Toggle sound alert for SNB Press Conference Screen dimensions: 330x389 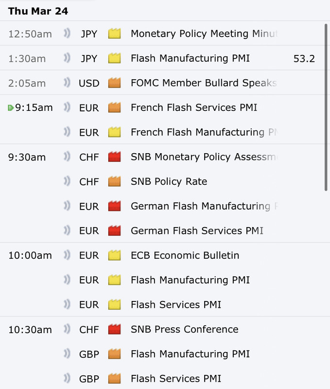pyautogui.click(x=67, y=329)
